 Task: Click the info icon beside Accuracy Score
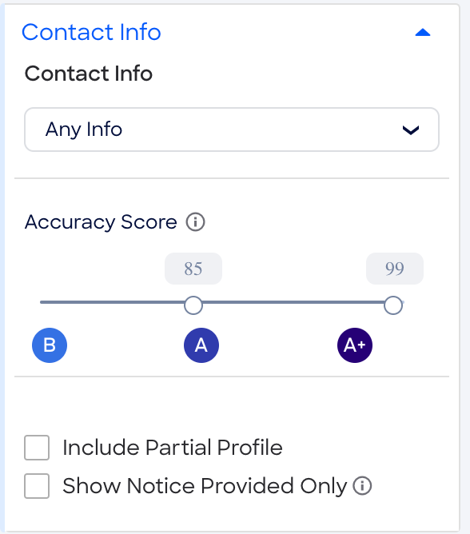tap(195, 222)
